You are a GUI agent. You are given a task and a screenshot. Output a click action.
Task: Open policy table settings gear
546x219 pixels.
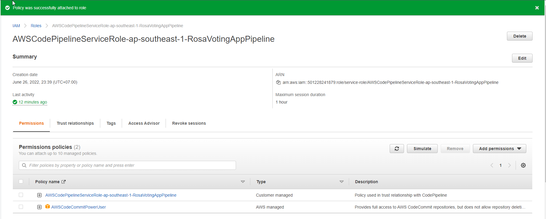pyautogui.click(x=523, y=165)
